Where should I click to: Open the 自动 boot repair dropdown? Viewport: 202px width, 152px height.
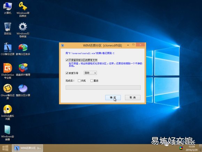(90, 73)
